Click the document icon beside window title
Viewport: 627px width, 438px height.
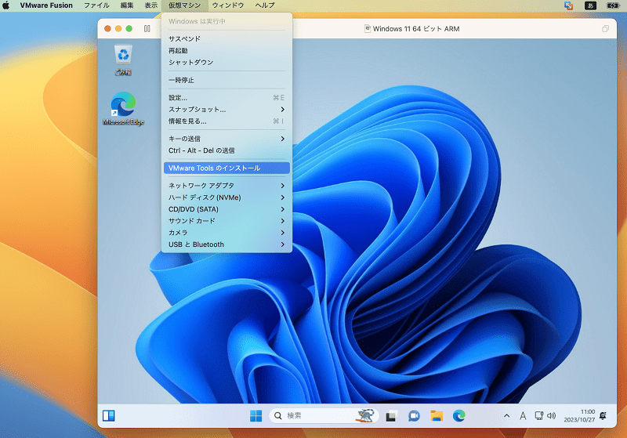click(367, 29)
